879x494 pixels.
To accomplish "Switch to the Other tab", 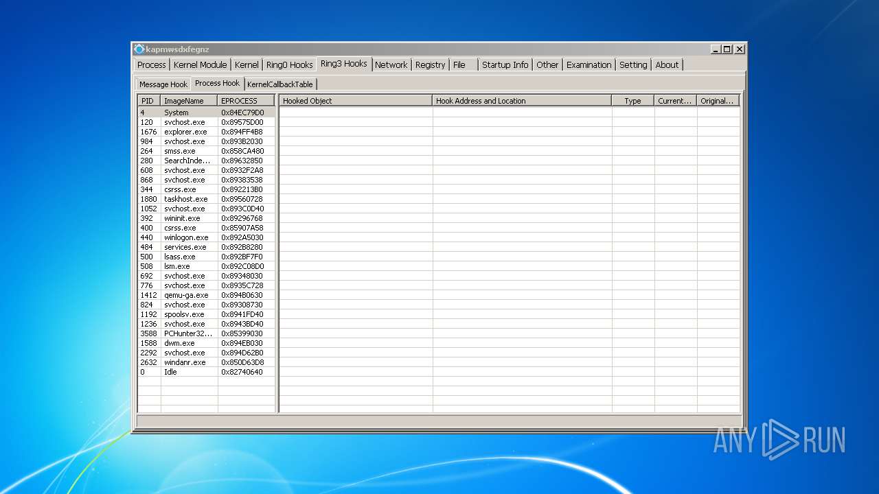I will pos(547,64).
